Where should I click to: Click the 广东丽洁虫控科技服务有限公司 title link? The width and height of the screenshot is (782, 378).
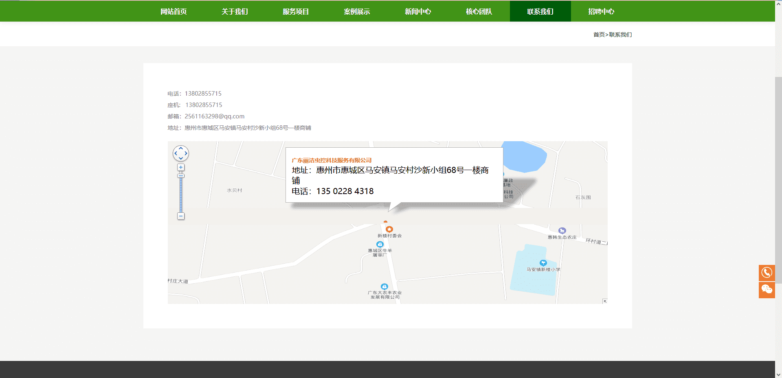click(332, 160)
